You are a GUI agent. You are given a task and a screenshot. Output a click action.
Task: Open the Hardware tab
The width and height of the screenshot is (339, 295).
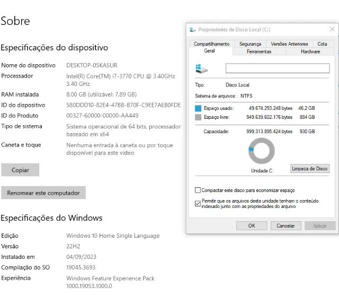click(310, 51)
